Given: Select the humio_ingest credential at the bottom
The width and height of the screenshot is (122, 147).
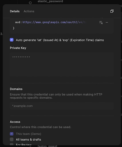Looking at the screenshot, I should [48, 146].
